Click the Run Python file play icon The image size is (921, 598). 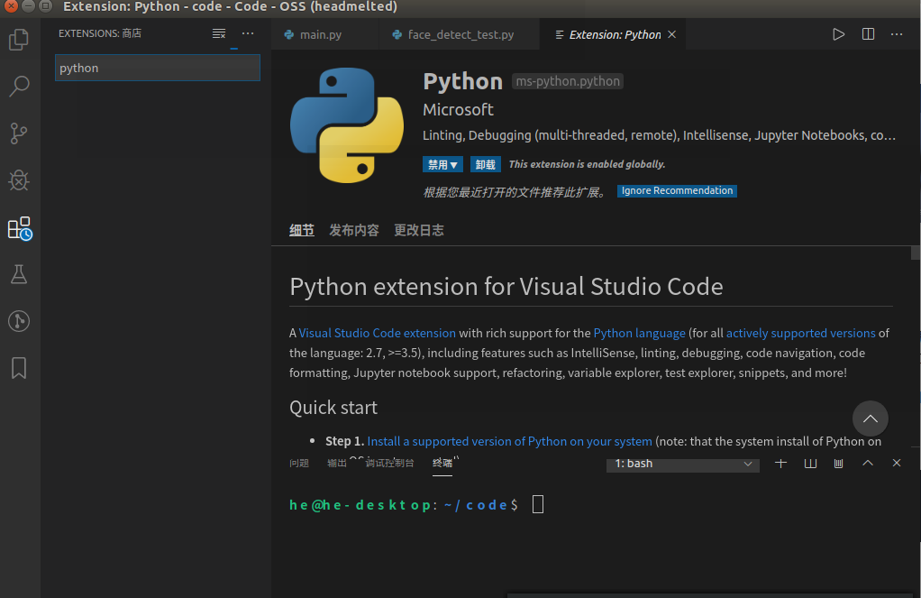point(839,34)
